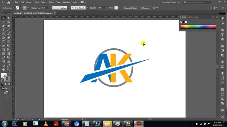Select the Shape Builder tool

(4, 50)
